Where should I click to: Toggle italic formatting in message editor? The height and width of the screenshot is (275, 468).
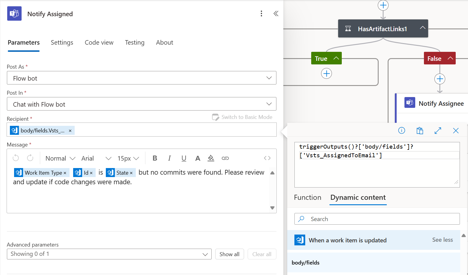tap(169, 158)
